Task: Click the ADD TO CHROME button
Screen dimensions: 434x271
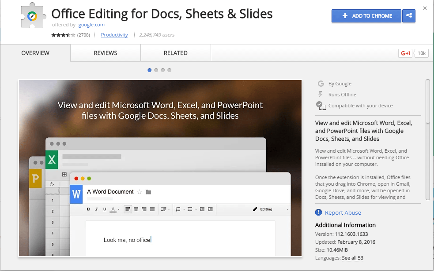Action: [x=366, y=16]
